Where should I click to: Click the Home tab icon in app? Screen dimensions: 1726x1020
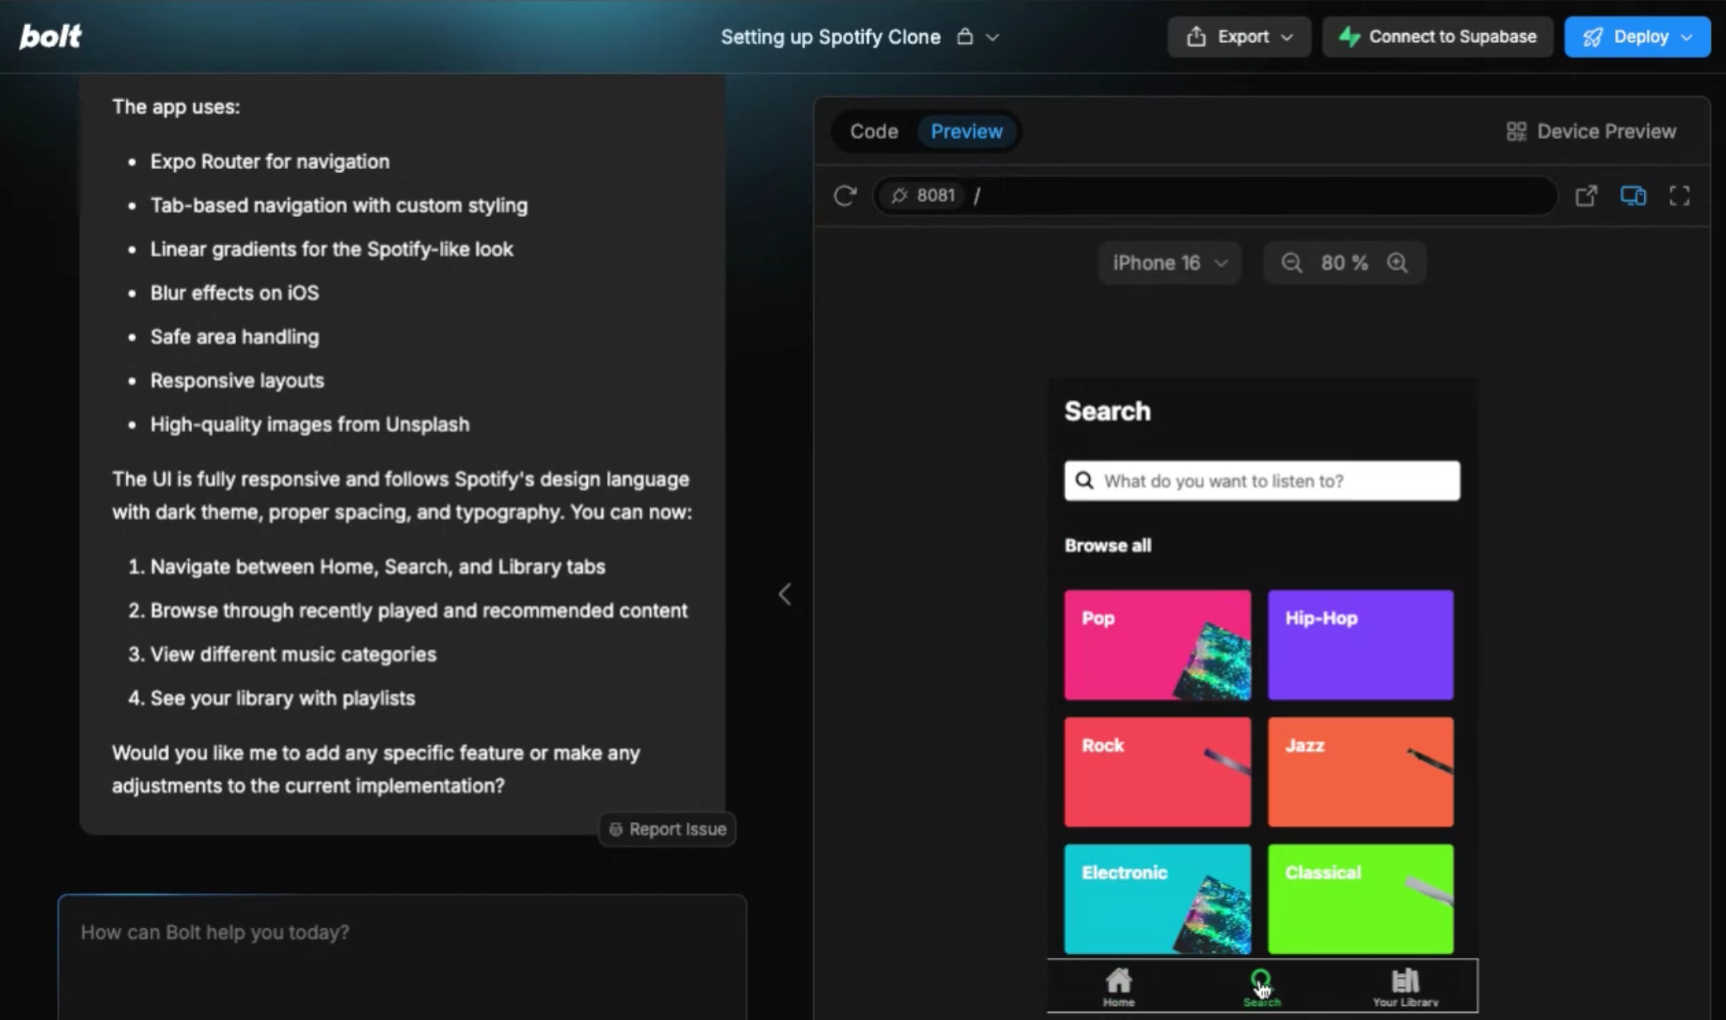click(x=1118, y=986)
